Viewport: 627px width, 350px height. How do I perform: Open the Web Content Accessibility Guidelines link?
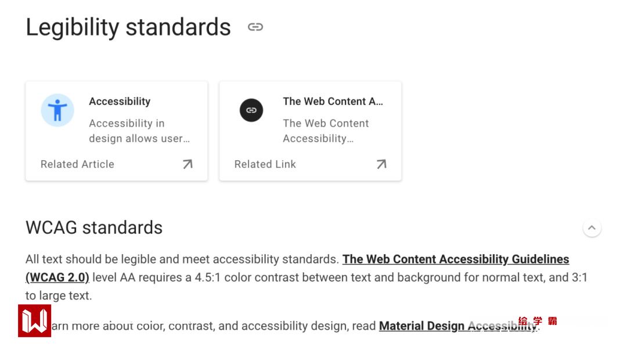click(x=455, y=259)
